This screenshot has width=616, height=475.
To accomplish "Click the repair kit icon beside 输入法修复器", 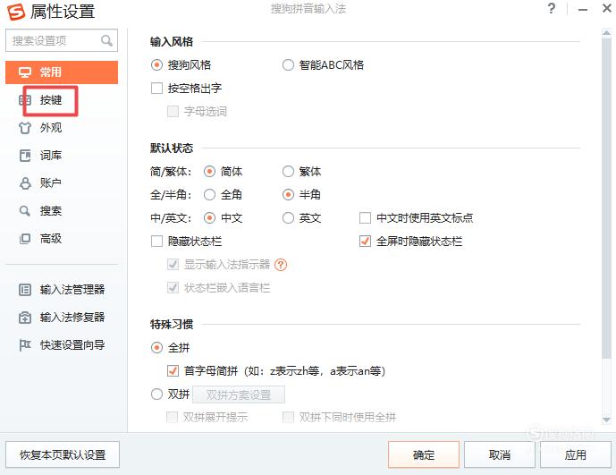I will coord(25,318).
